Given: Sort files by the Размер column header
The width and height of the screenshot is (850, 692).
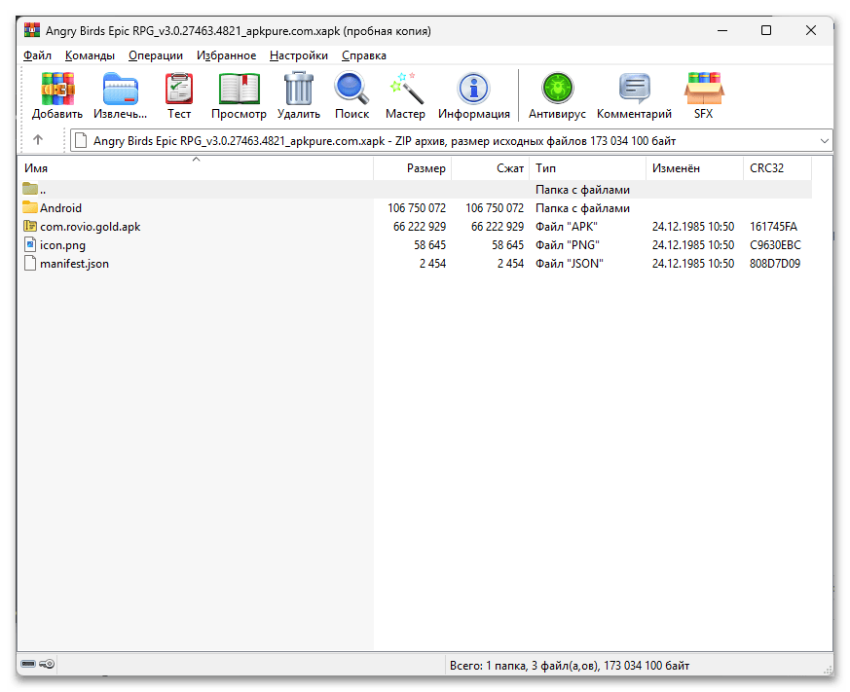Looking at the screenshot, I should (x=413, y=168).
